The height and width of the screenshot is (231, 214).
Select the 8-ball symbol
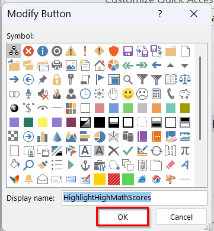click(x=14, y=108)
